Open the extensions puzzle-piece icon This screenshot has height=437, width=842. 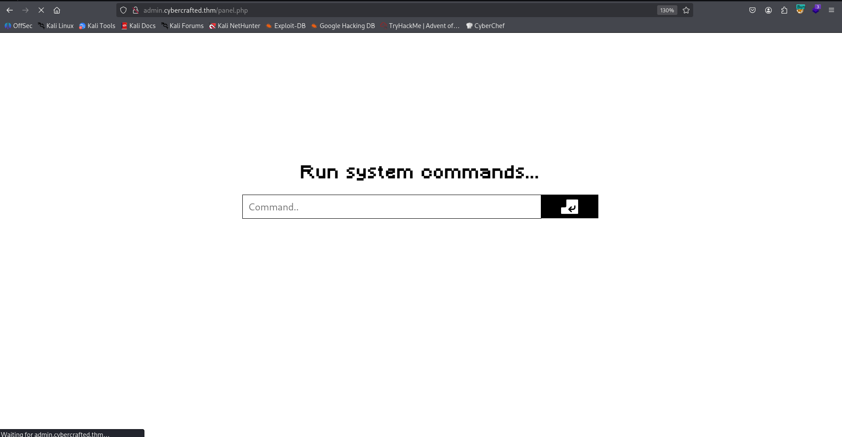tap(784, 10)
